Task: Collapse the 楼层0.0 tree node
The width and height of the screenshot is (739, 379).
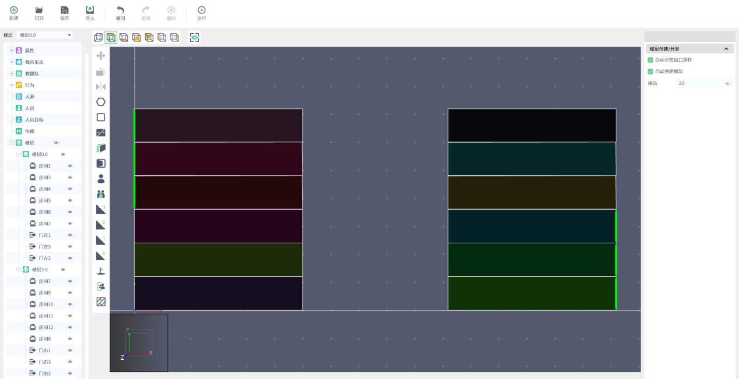Action: click(x=19, y=154)
